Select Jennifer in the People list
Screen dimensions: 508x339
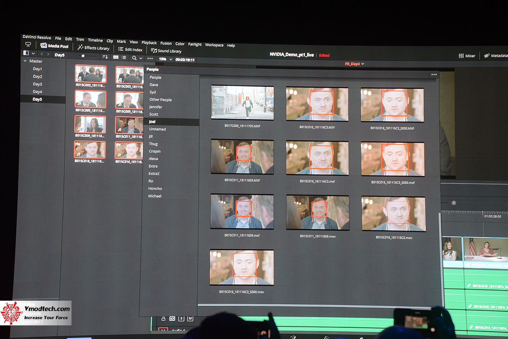click(156, 107)
